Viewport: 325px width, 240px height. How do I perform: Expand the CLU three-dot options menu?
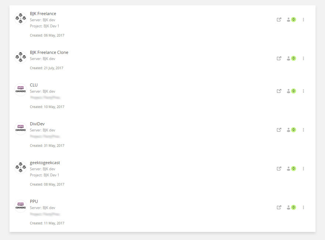coord(303,91)
